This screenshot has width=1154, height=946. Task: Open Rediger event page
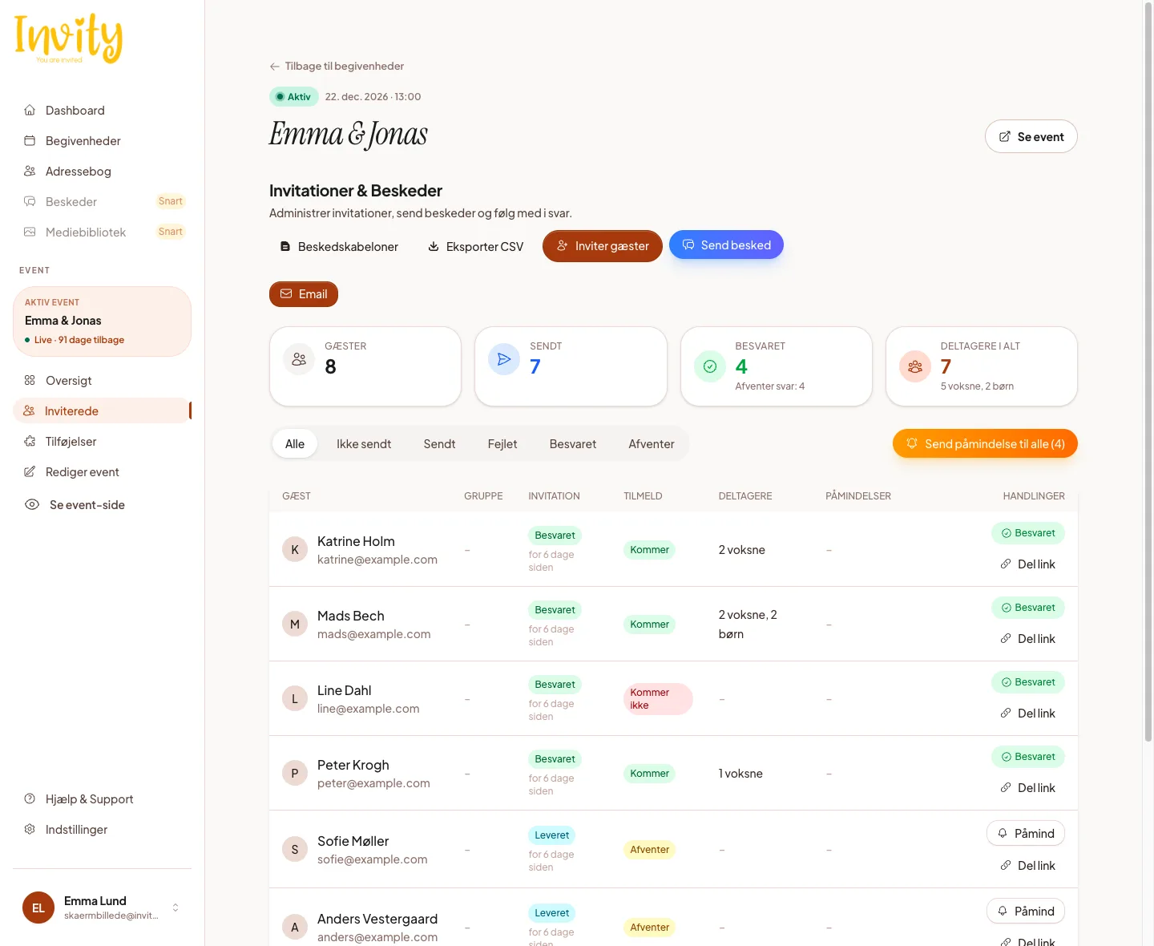[x=83, y=472]
